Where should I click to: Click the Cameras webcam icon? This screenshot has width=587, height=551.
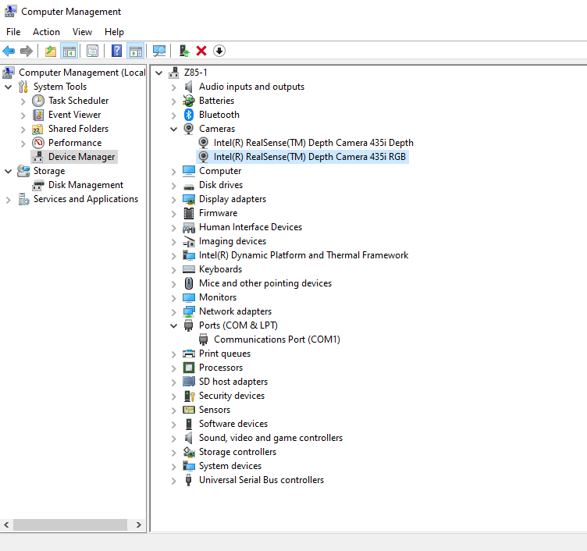(189, 129)
